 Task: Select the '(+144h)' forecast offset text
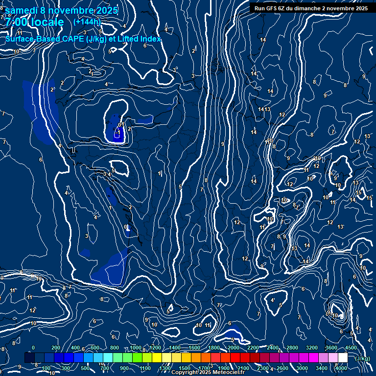[x=87, y=22]
